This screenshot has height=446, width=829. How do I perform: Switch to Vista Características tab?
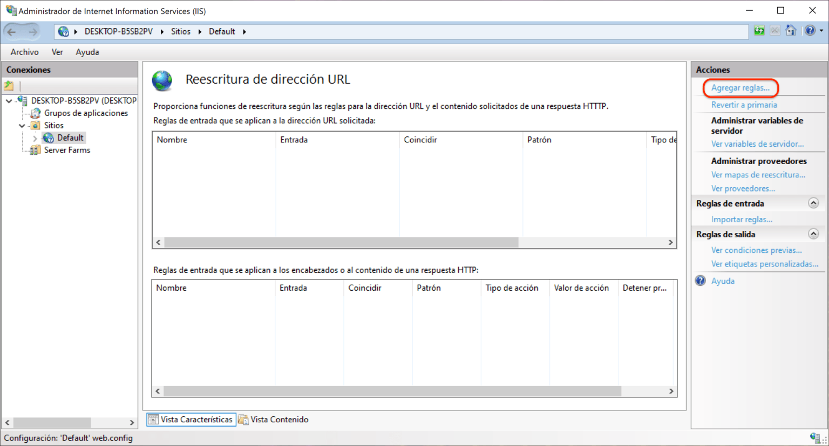(191, 420)
